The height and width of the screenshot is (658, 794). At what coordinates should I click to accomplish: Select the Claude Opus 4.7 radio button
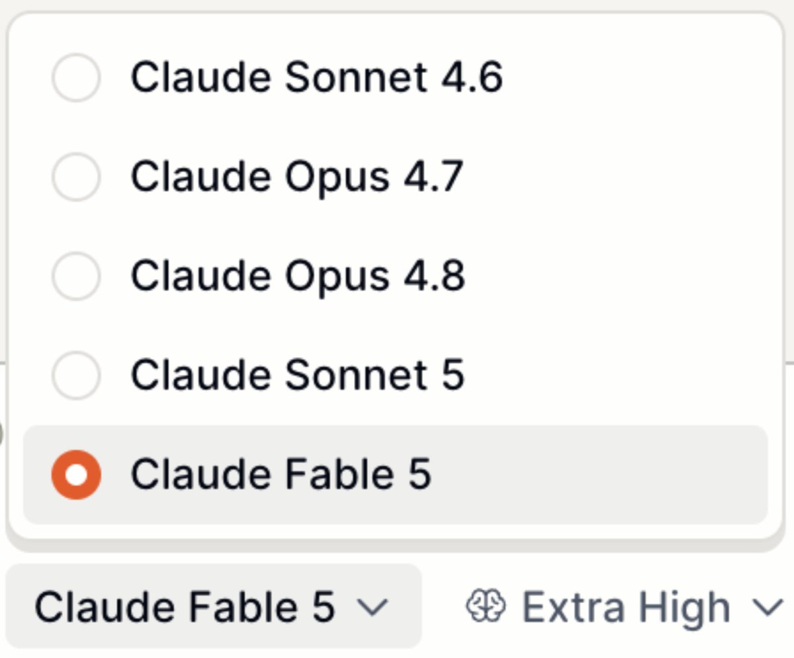pos(76,177)
